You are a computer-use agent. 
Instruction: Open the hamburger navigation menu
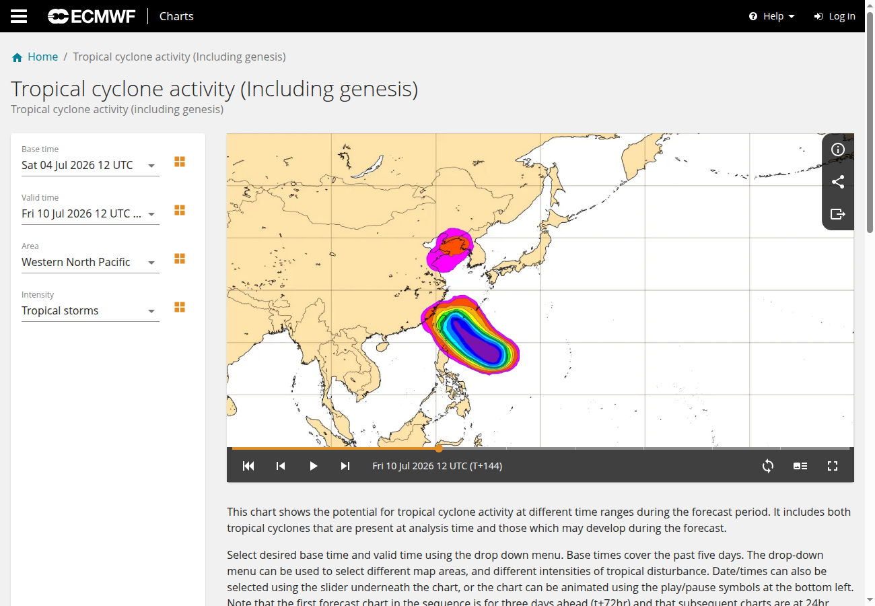[x=19, y=16]
